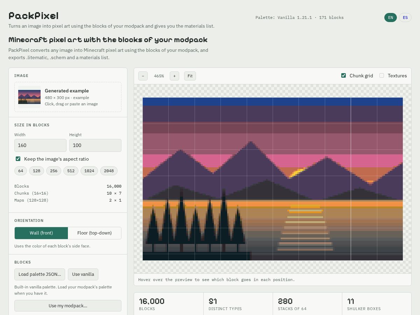Click the Use vanilla button

83,274
